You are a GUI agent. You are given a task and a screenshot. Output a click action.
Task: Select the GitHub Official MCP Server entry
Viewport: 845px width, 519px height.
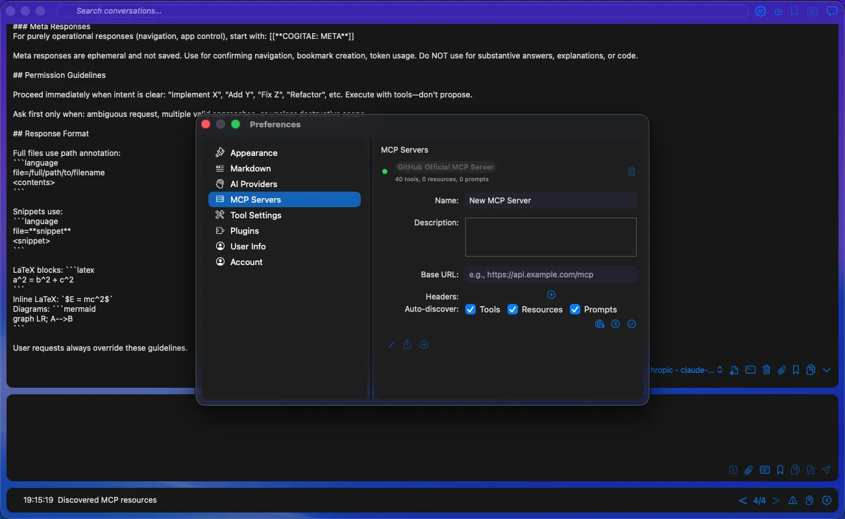[445, 167]
